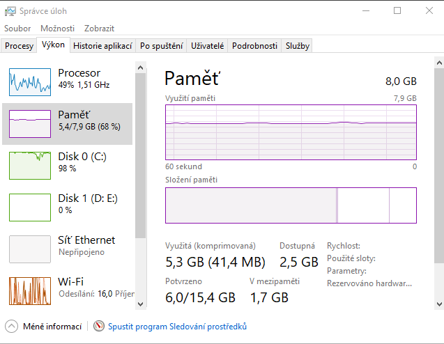Open the Možnosti menu
The height and width of the screenshot is (344, 444).
57,29
